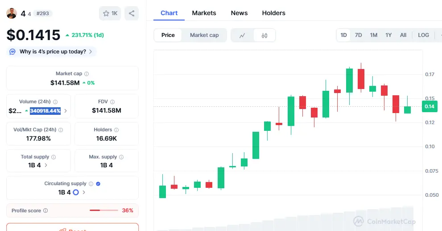Toggle LOG scale on chart
The width and height of the screenshot is (442, 231).
[423, 35]
